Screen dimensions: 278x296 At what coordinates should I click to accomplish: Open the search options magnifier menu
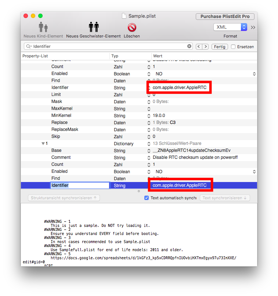(x=29, y=46)
